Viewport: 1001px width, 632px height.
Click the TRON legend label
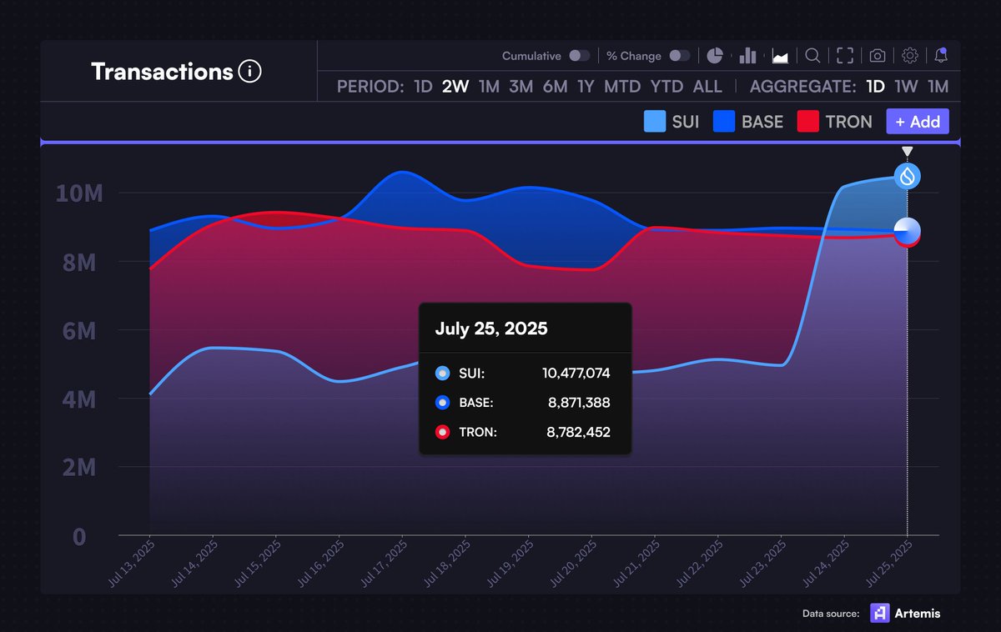pos(848,122)
